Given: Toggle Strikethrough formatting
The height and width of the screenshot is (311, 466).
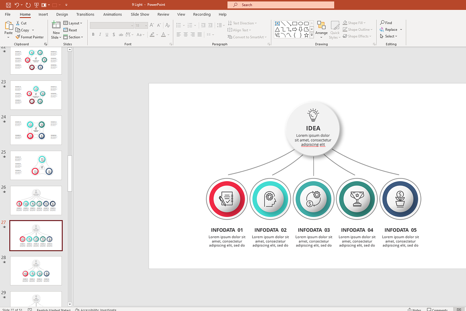Looking at the screenshot, I should pyautogui.click(x=121, y=35).
